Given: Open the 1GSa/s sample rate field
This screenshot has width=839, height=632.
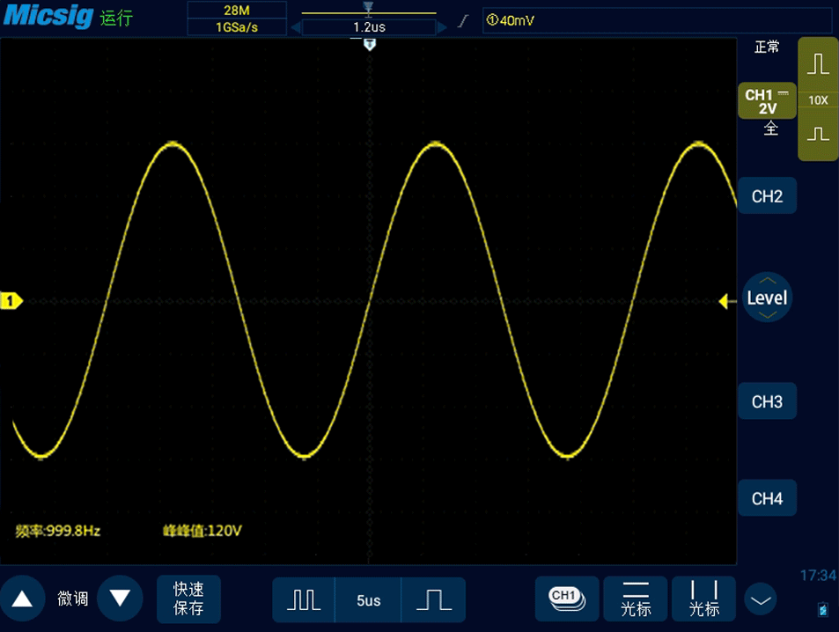Looking at the screenshot, I should pos(237,27).
